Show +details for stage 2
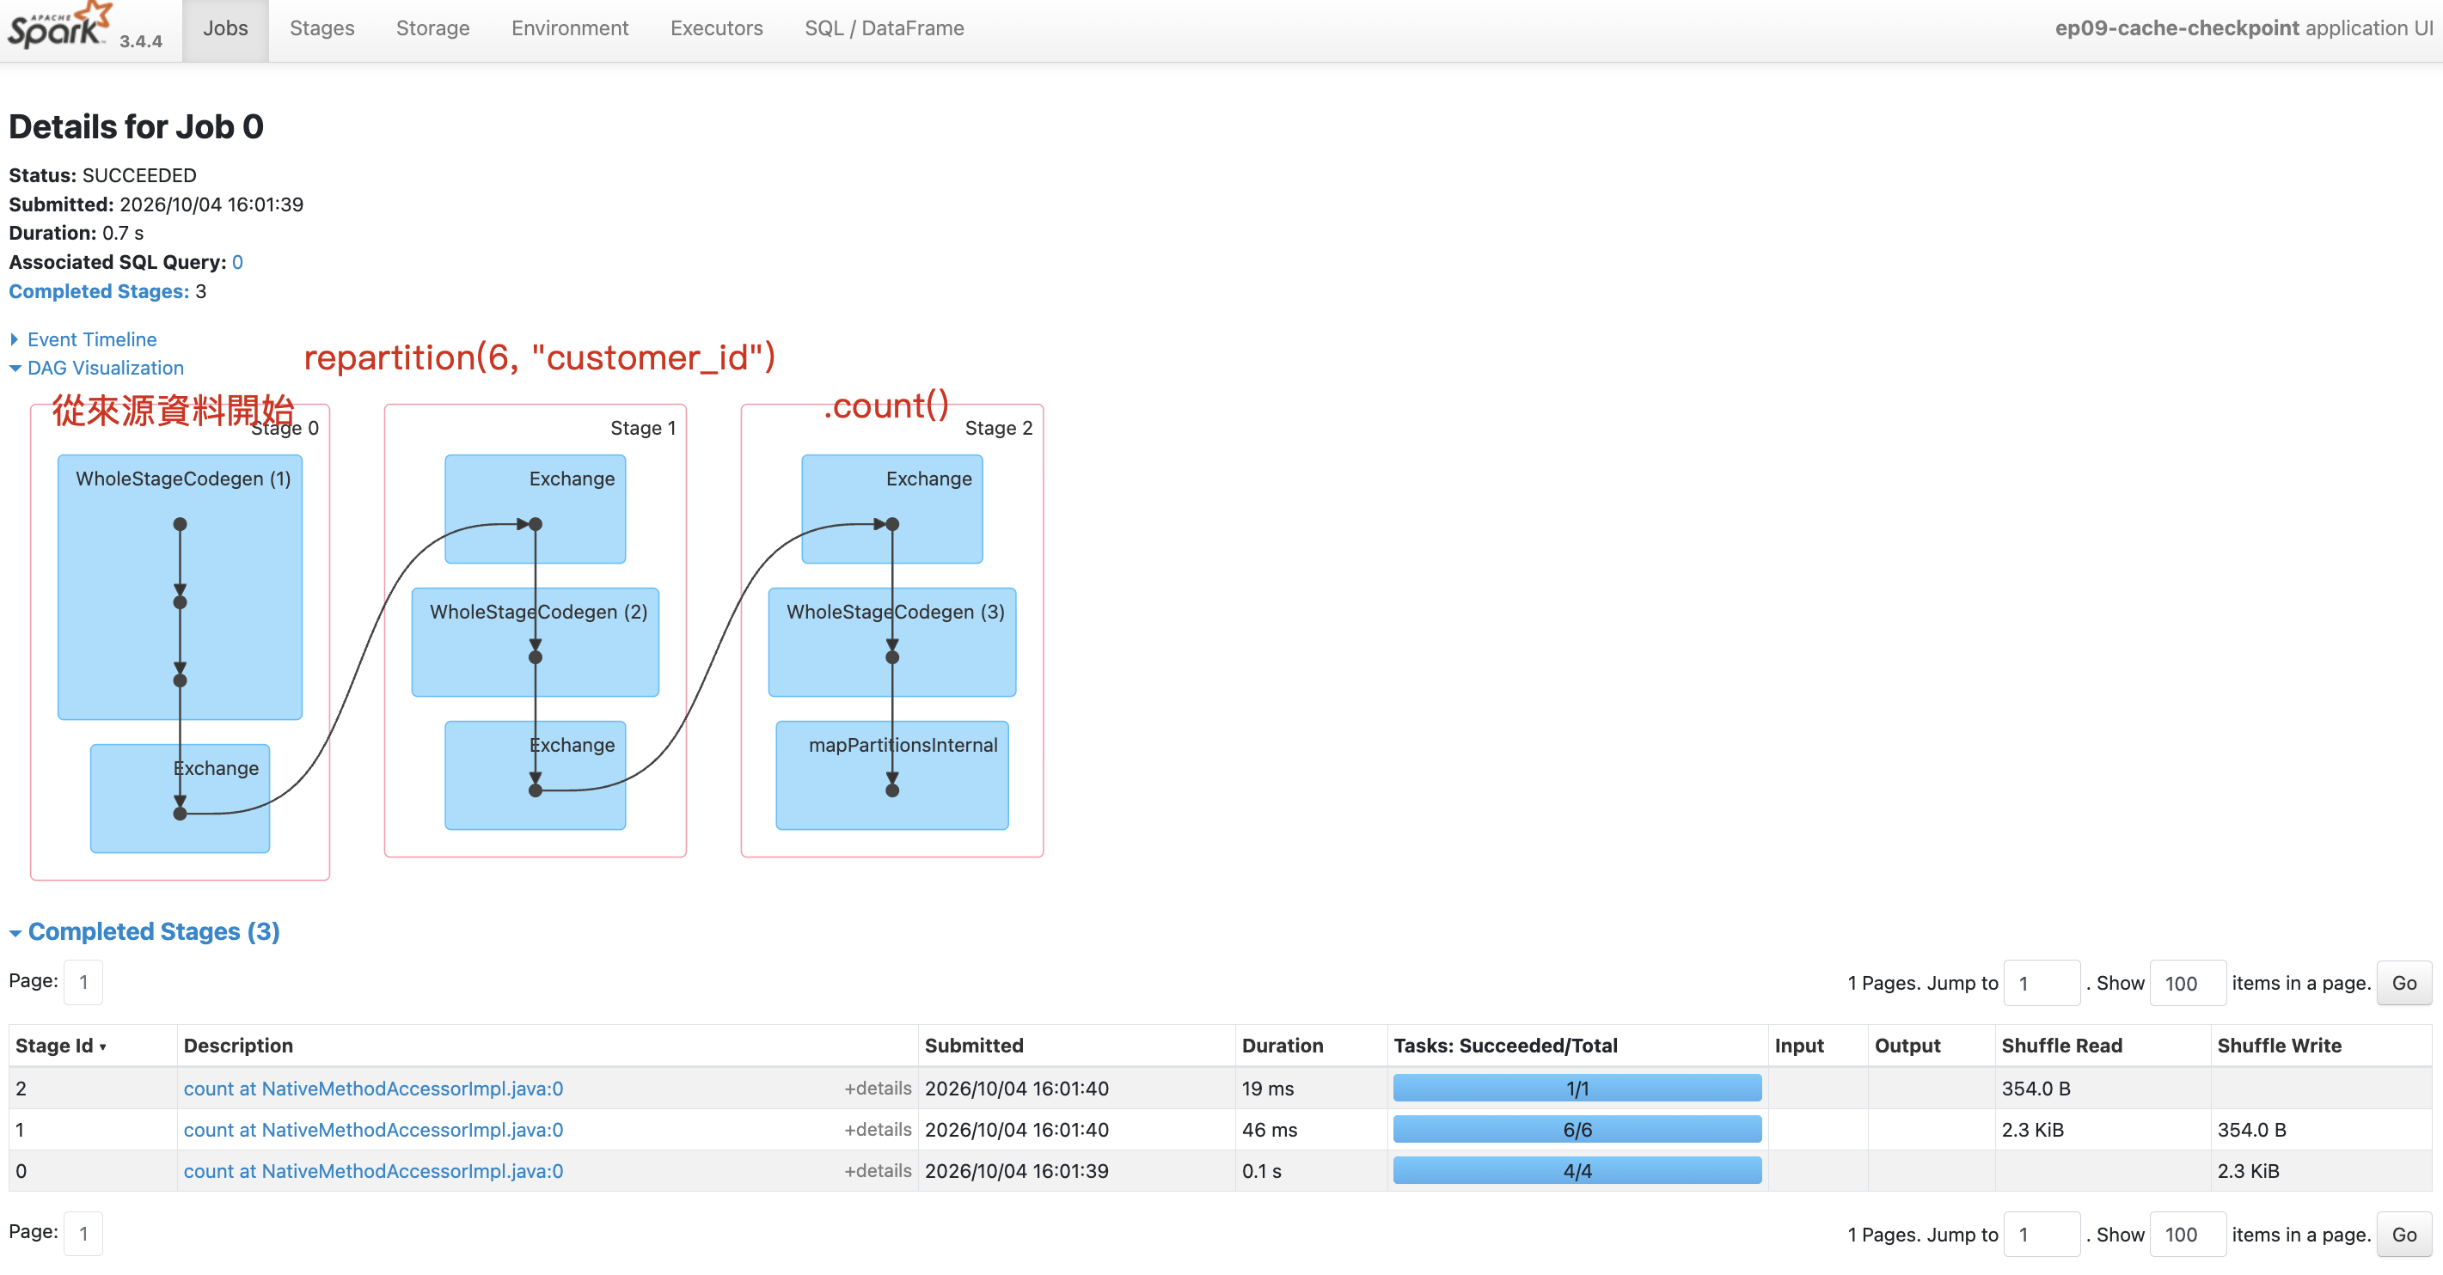This screenshot has height=1275, width=2443. (x=878, y=1089)
